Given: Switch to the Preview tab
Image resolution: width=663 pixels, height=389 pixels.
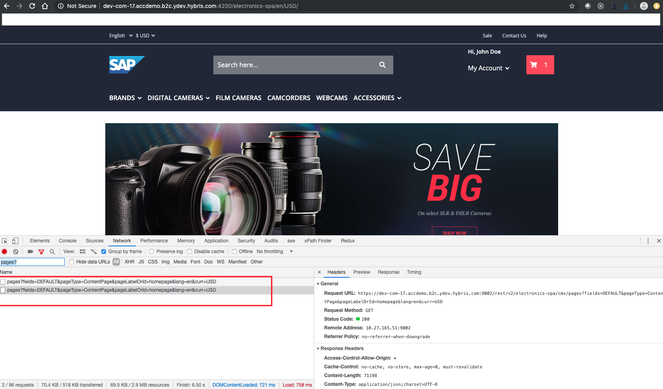Looking at the screenshot, I should [x=361, y=272].
